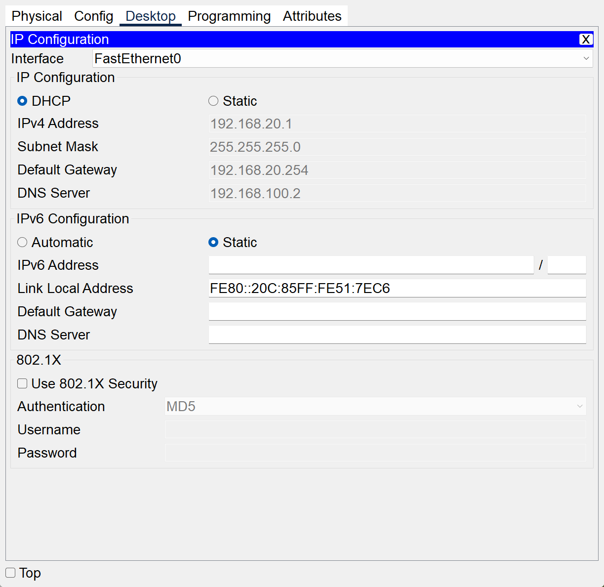Viewport: 604px width, 587px height.
Task: Select the Link Local Address field
Action: point(397,288)
